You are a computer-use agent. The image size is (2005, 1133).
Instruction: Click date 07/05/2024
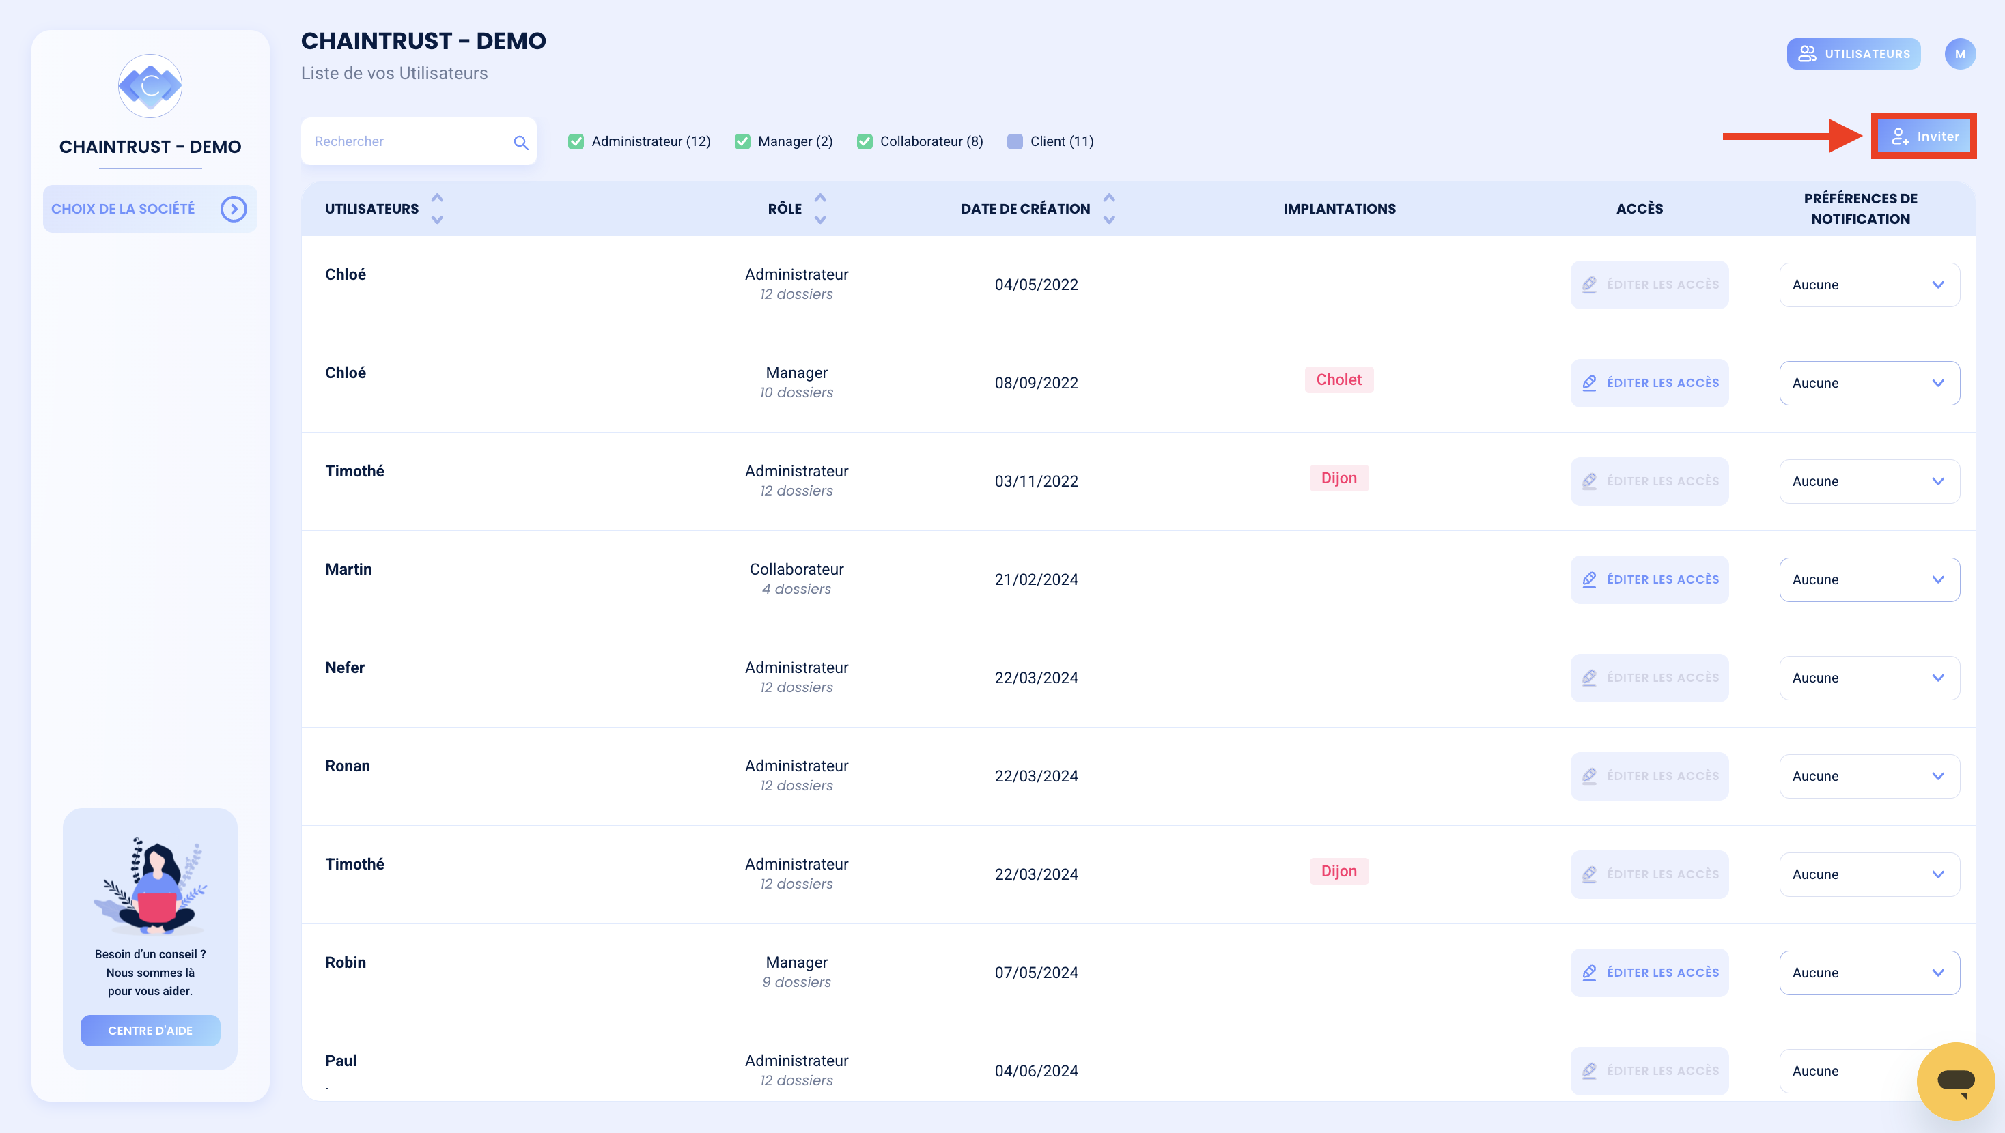point(1036,973)
